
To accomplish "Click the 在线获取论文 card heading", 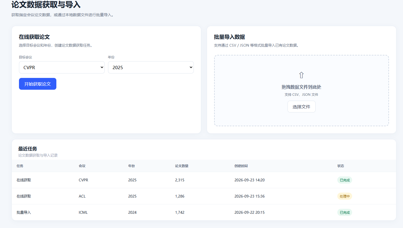I will point(34,37).
